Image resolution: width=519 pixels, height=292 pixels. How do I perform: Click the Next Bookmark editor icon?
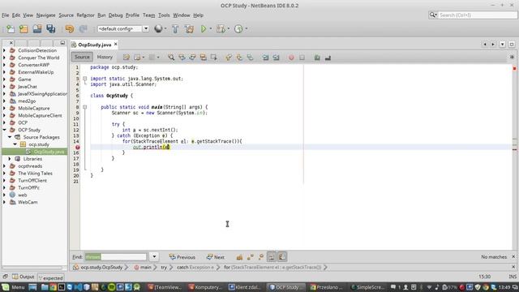239,58
